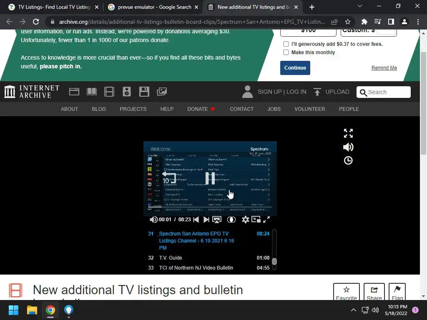The image size is (427, 320).
Task: Open Windows Start menu
Action: tap(13, 310)
